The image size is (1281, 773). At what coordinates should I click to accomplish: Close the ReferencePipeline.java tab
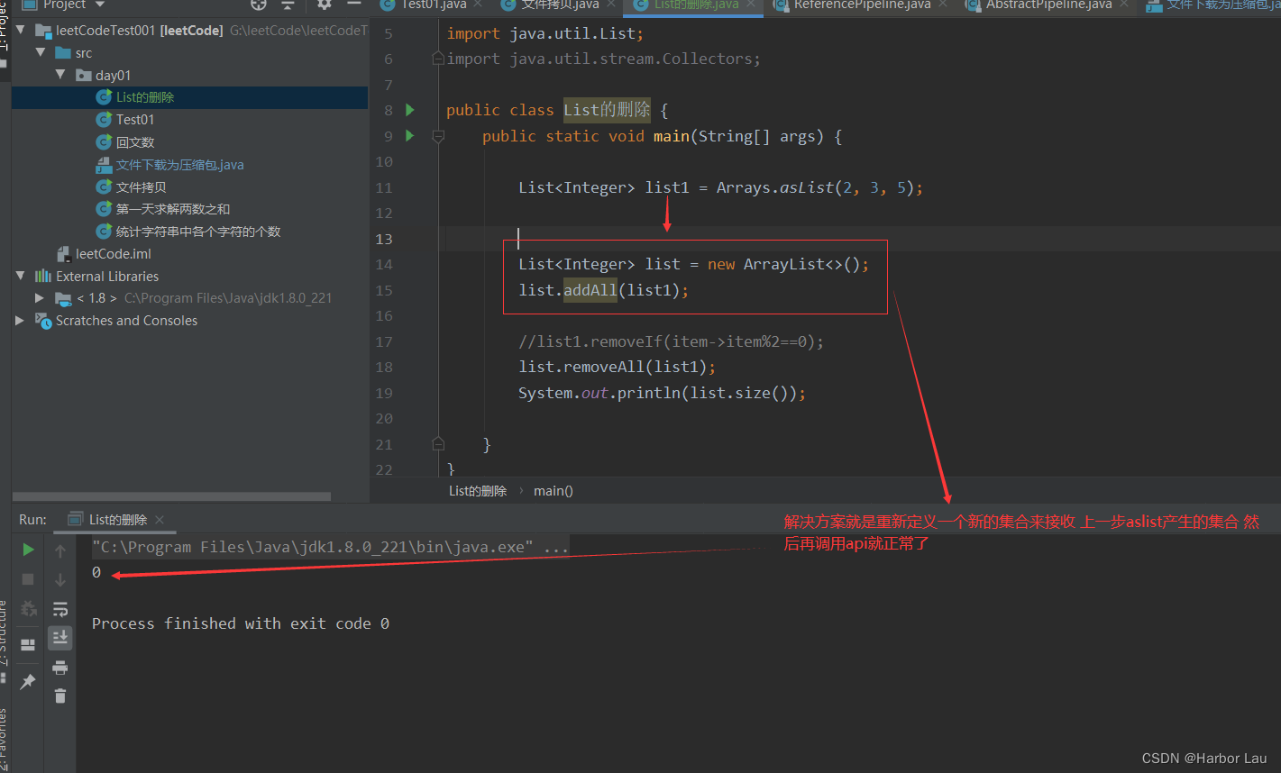click(x=942, y=5)
